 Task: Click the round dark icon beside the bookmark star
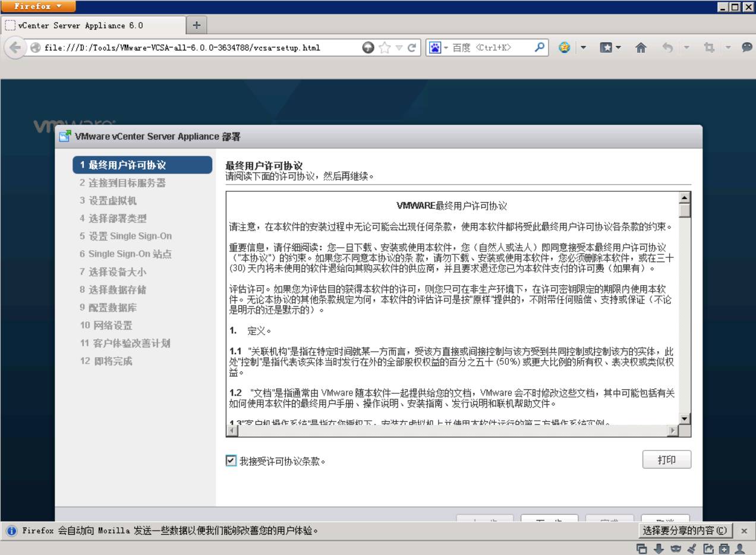(x=368, y=48)
